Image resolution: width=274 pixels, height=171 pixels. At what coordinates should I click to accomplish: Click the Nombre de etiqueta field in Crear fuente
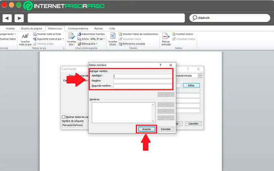coord(72,125)
